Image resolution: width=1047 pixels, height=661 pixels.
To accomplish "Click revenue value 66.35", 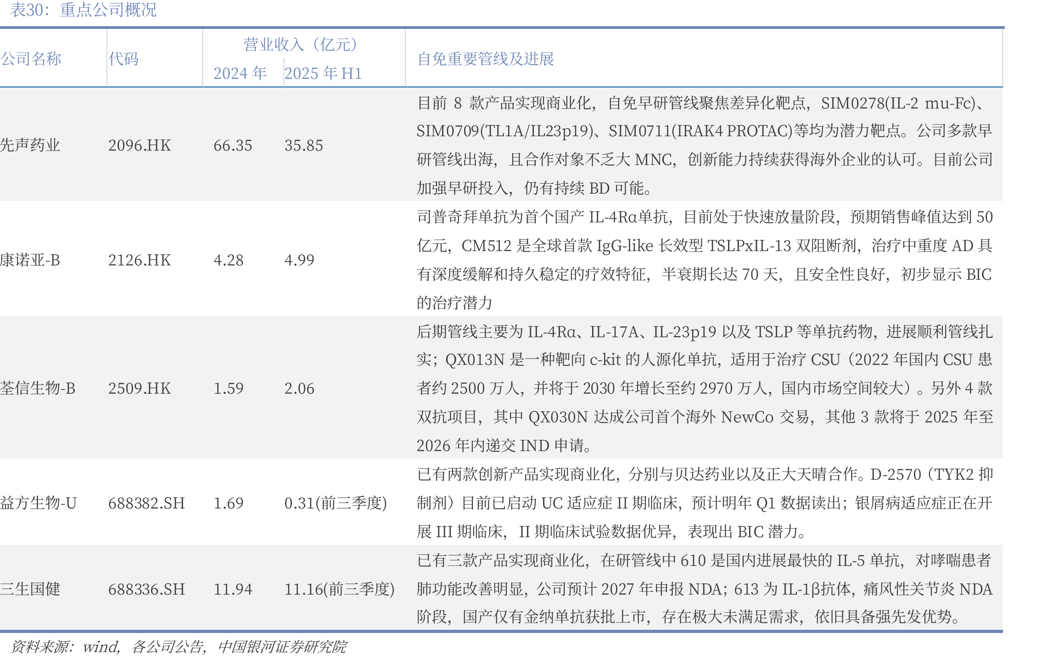I will (x=233, y=145).
